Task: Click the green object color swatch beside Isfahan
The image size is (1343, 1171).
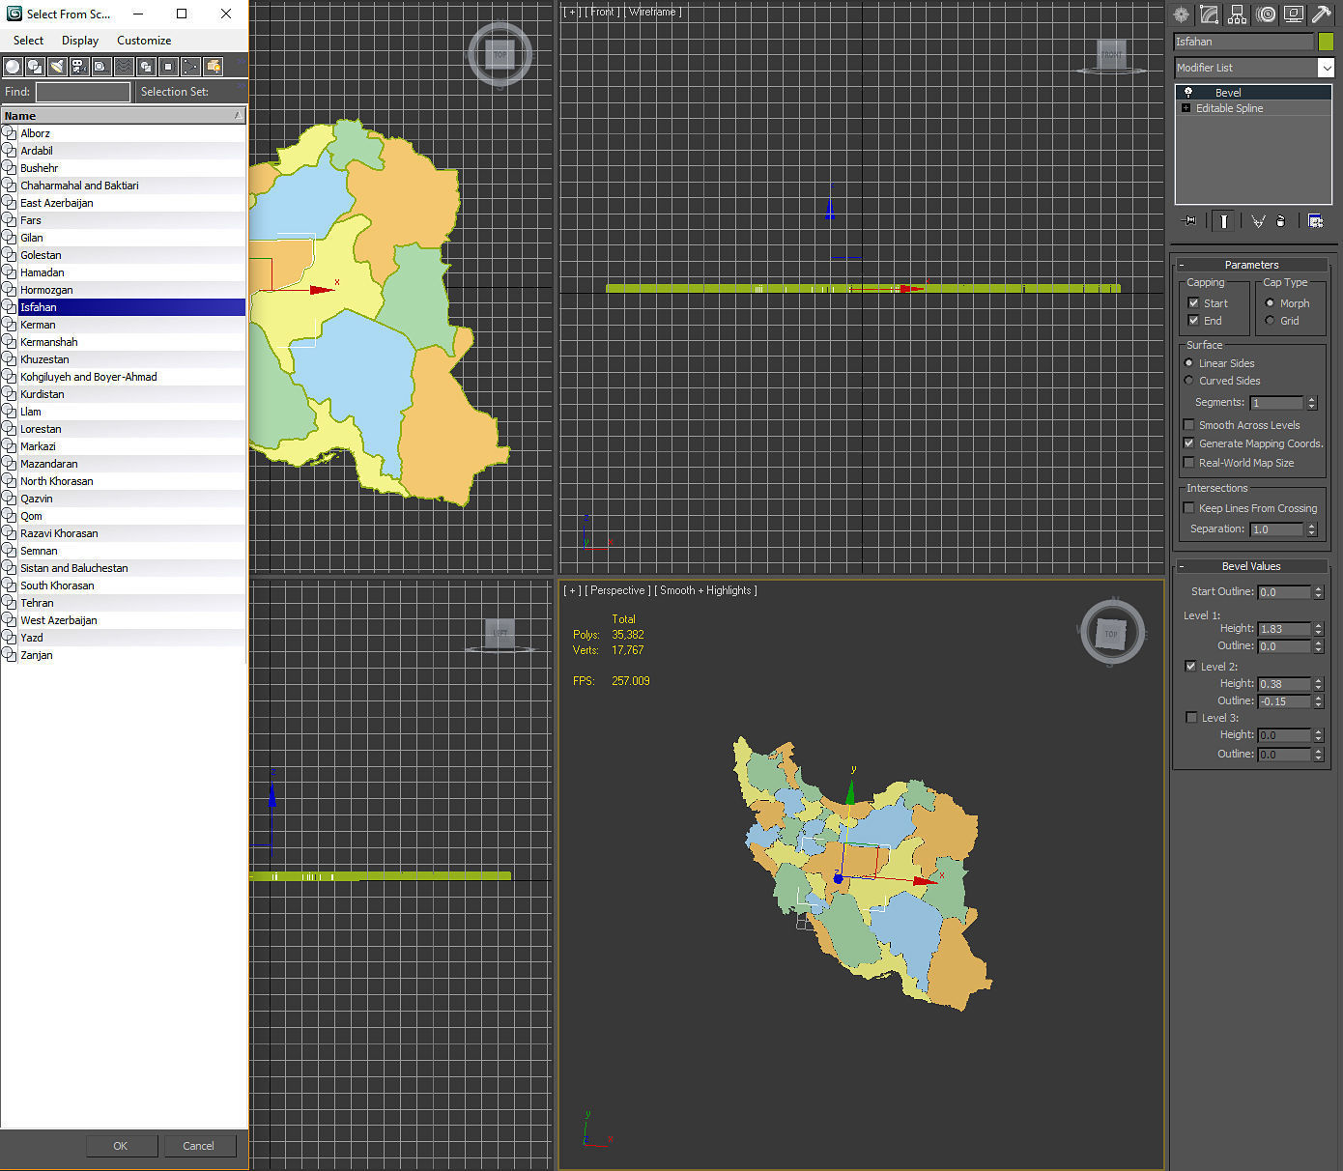Action: [x=1325, y=41]
